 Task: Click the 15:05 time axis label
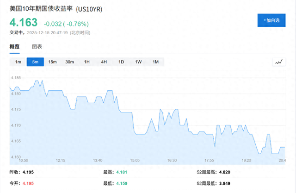tap(135, 160)
